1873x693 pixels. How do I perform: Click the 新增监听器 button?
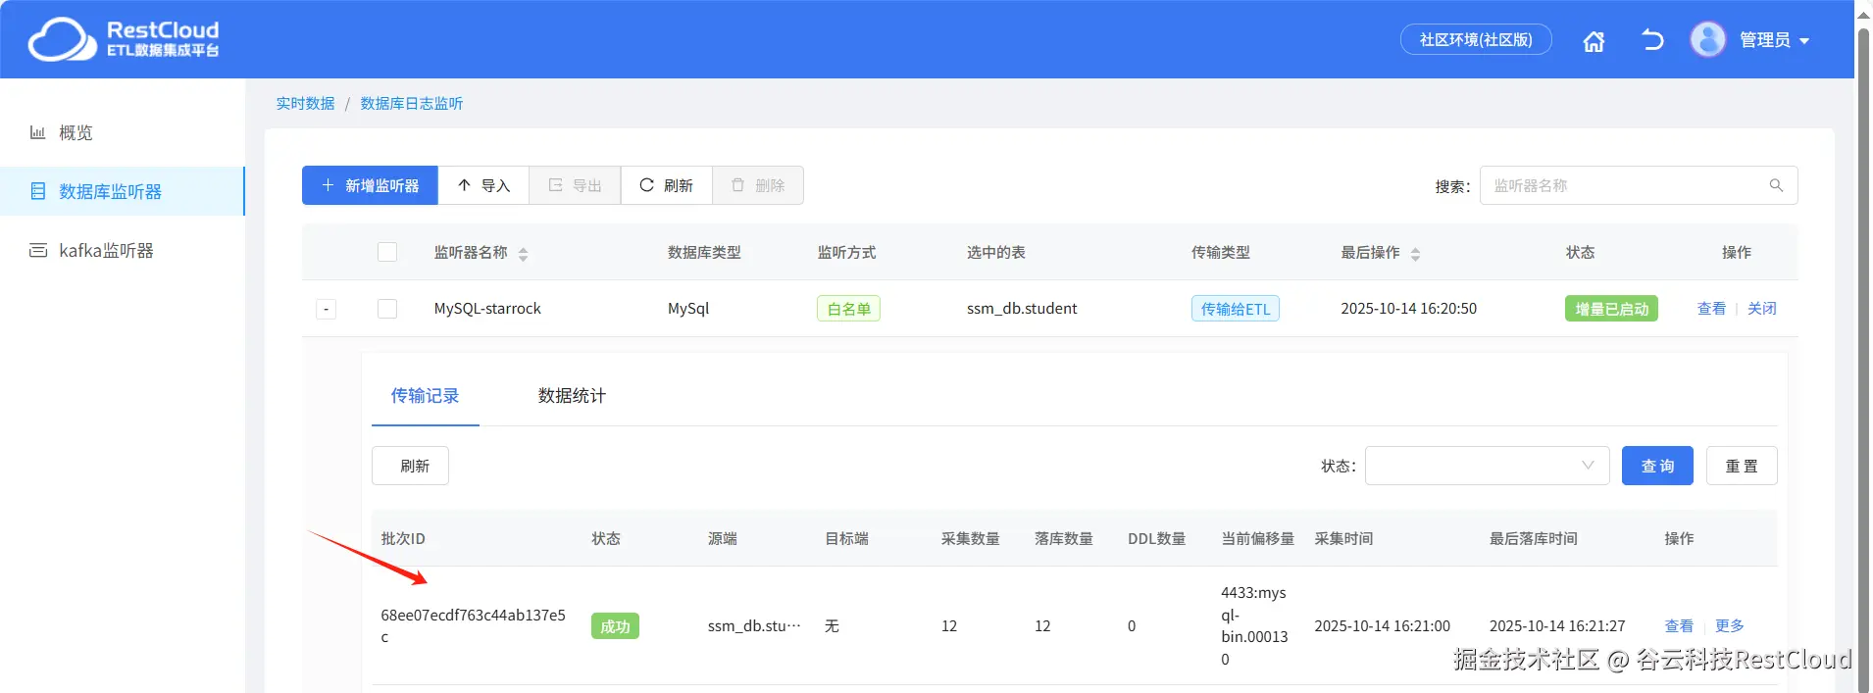[370, 185]
